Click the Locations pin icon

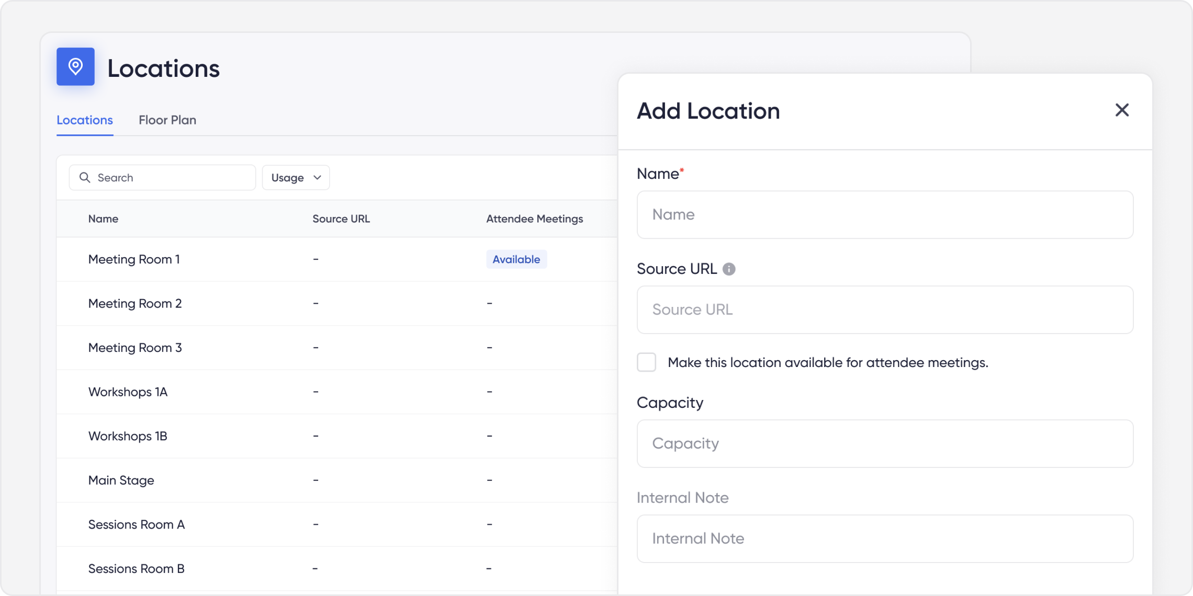[75, 66]
